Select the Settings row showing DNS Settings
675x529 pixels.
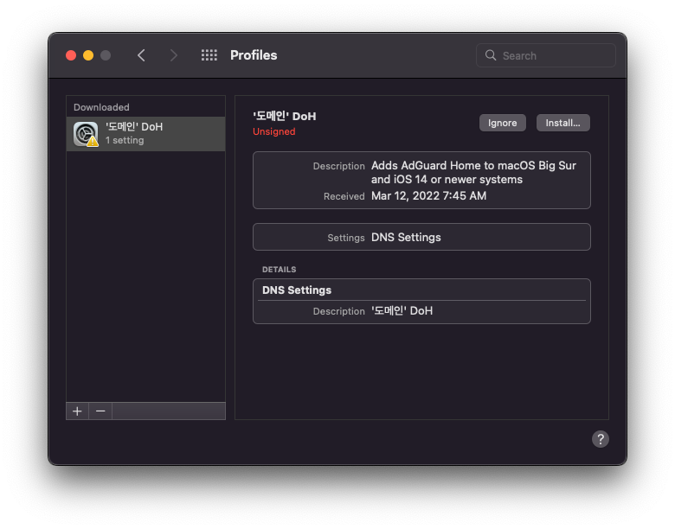421,237
